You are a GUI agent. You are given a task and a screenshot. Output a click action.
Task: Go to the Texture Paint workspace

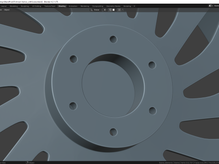(50, 6)
